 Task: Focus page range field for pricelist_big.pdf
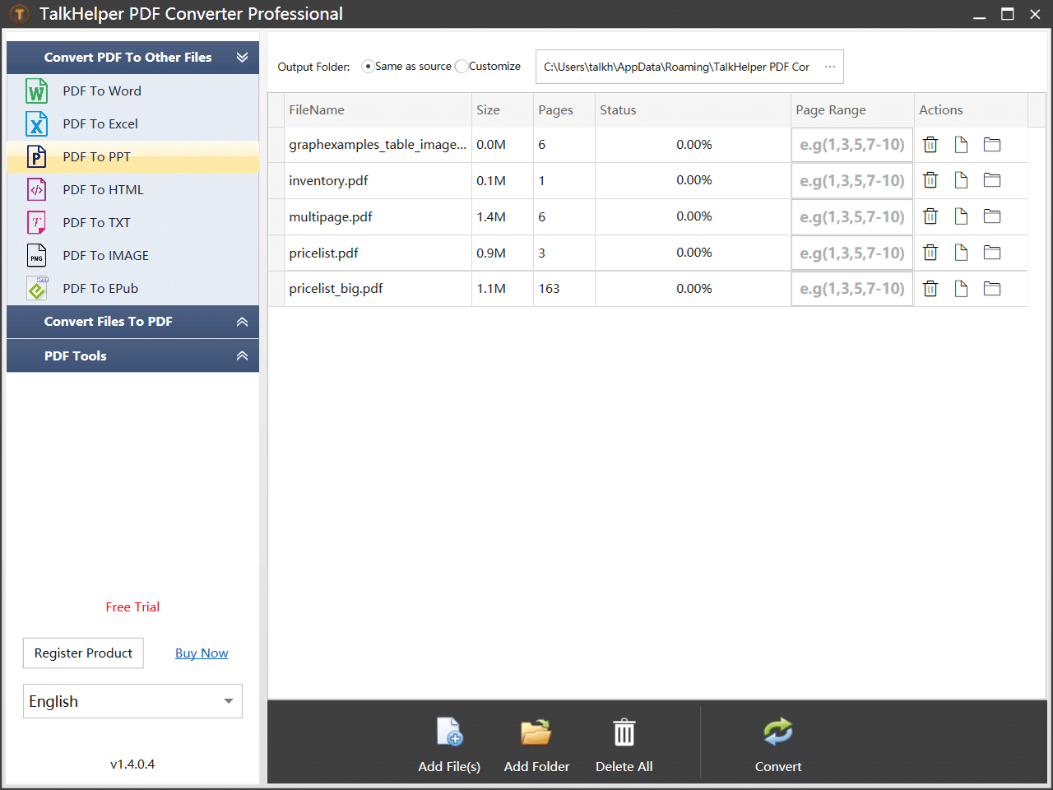click(x=852, y=289)
